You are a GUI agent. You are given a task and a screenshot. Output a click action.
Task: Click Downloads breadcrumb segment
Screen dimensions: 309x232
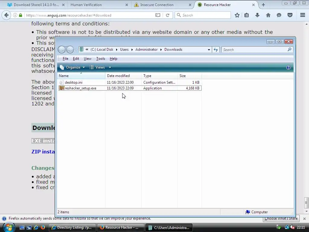tap(173, 50)
